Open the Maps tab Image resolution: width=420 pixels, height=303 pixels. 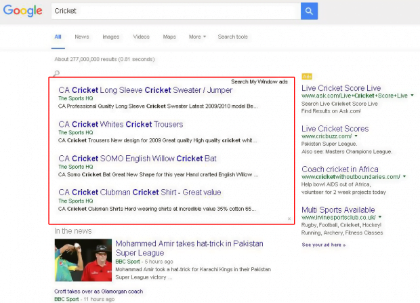tap(169, 37)
